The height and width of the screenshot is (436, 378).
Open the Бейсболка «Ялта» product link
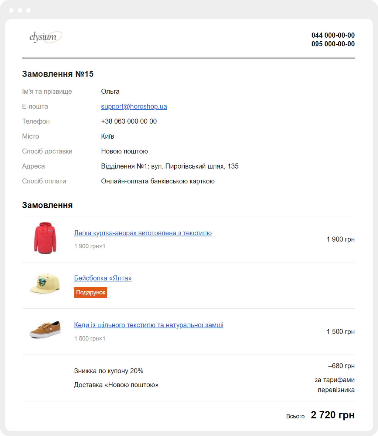pos(103,278)
